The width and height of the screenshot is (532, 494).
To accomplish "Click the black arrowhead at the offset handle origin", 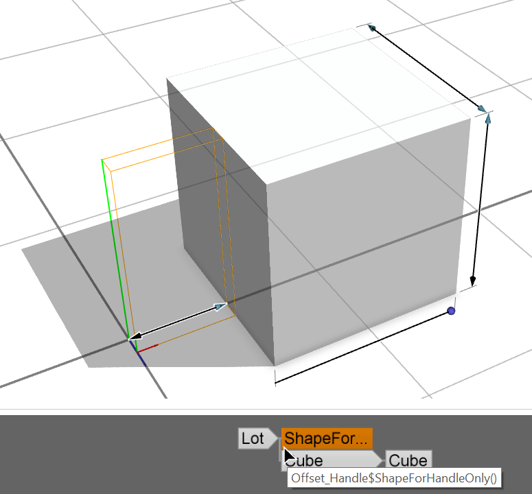I will click(135, 336).
